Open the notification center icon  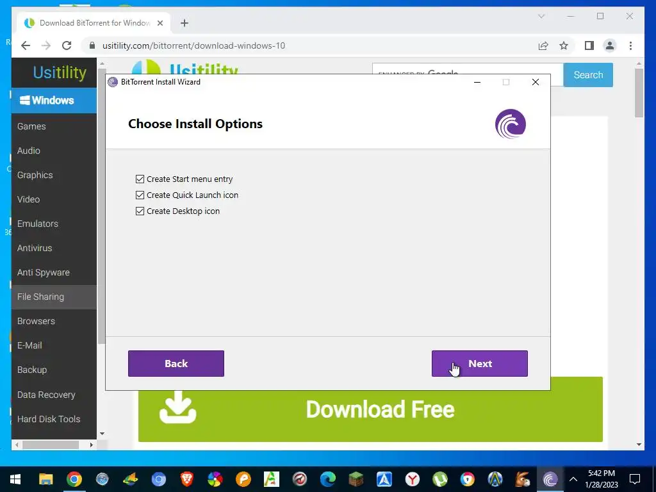click(x=635, y=479)
